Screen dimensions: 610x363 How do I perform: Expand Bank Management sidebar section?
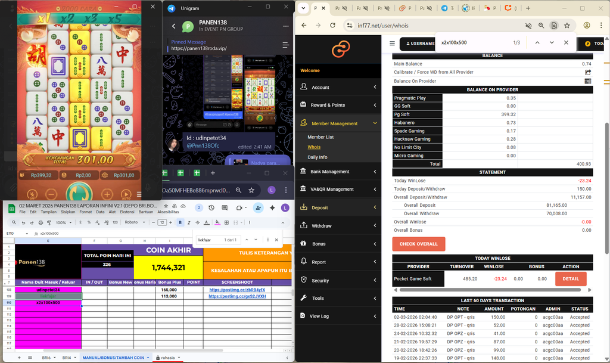(338, 171)
